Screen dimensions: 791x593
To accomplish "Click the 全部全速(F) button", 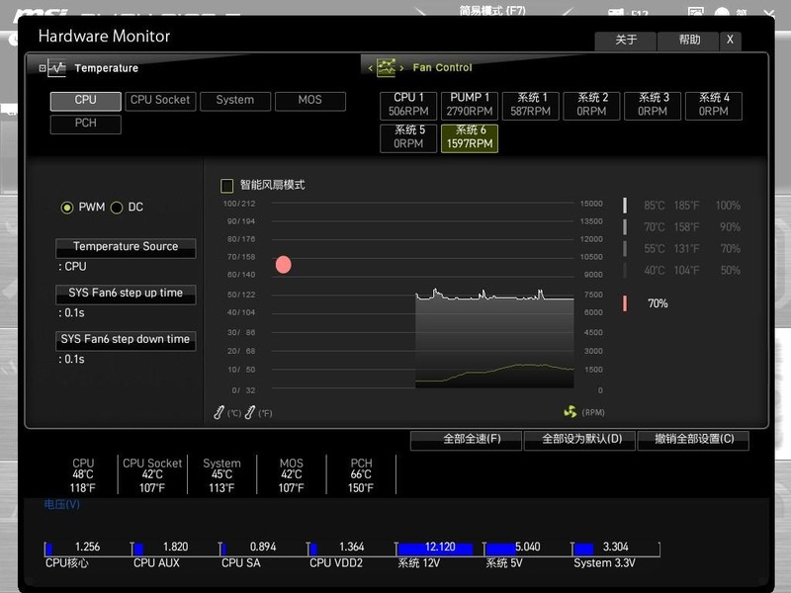I will point(466,440).
